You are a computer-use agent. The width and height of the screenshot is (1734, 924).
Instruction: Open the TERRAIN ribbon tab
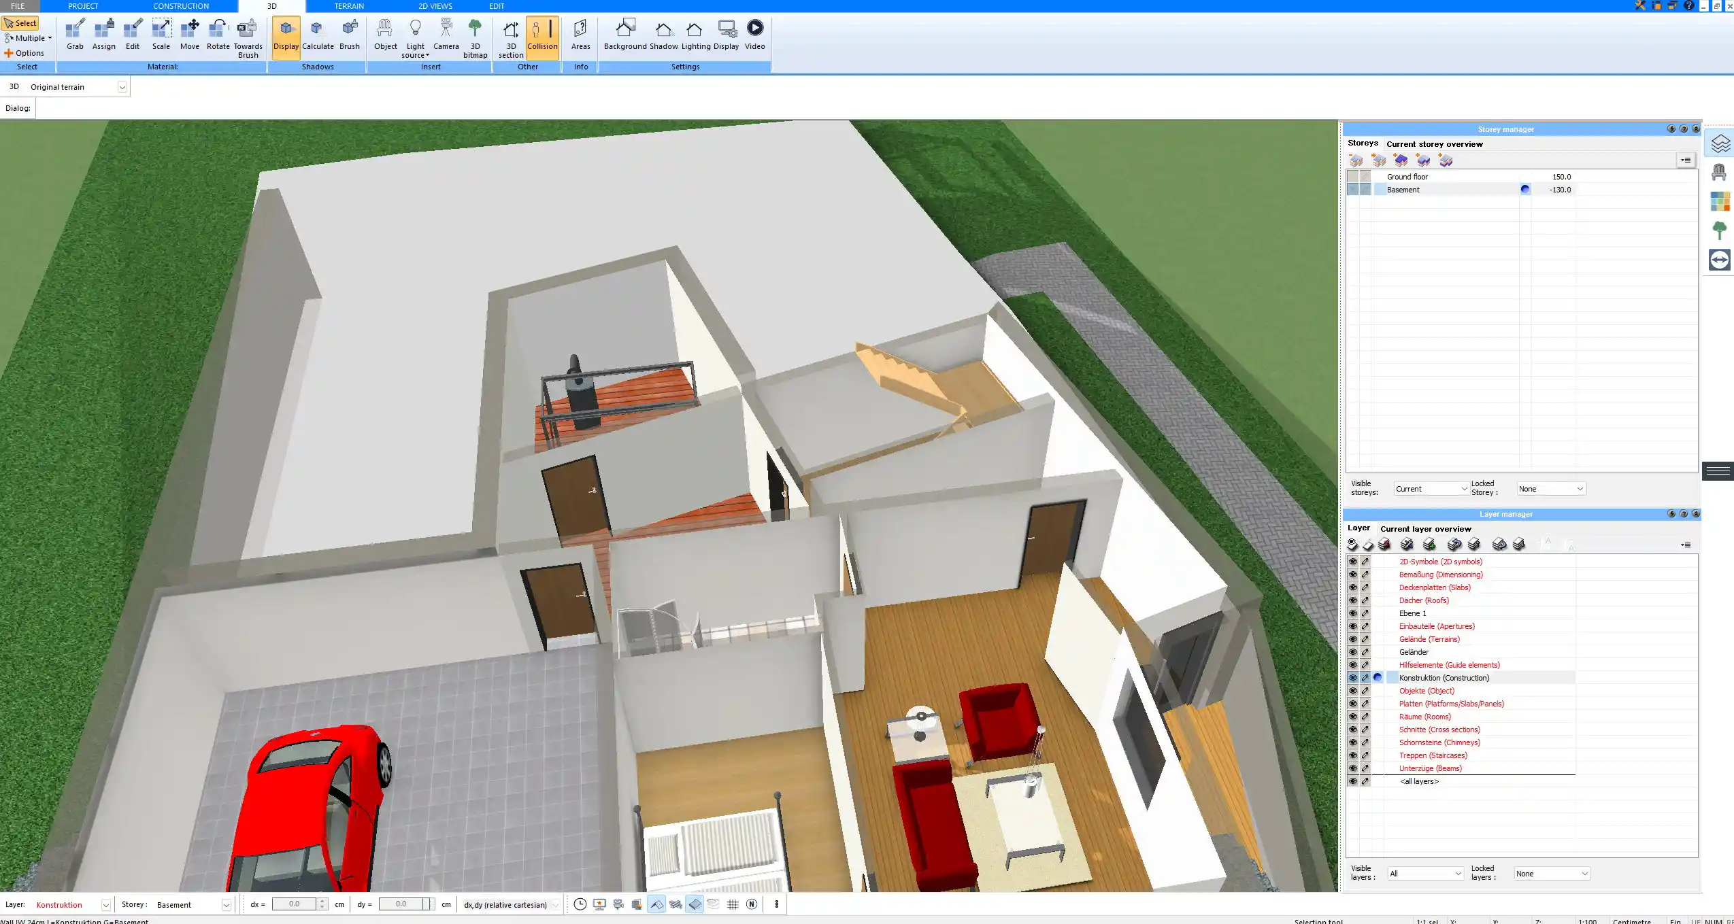pyautogui.click(x=349, y=6)
